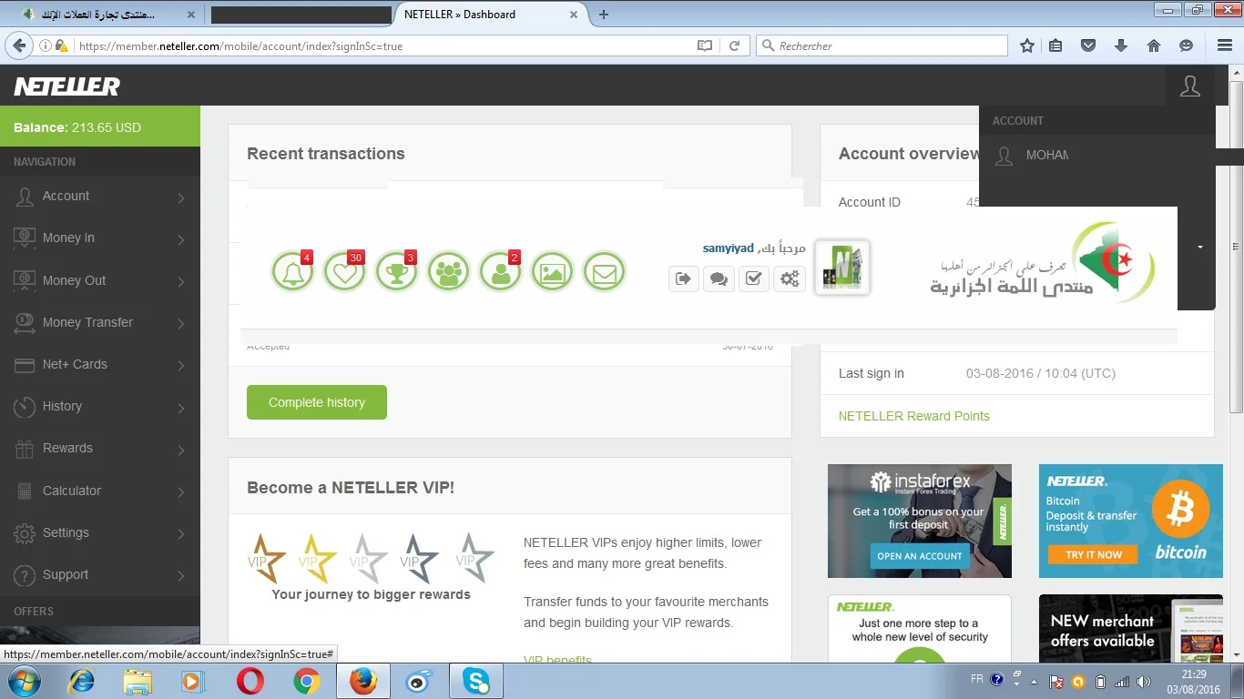
Task: Click the user profile icon in NETELLER header
Action: pos(1189,86)
